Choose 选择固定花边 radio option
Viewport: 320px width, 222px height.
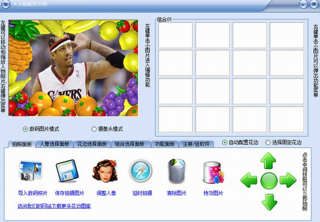[x=268, y=142]
